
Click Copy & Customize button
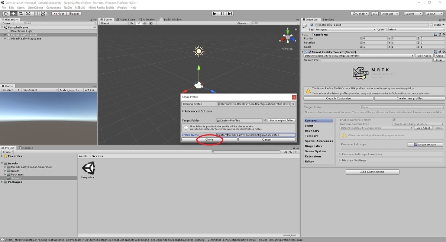pyautogui.click(x=339, y=99)
